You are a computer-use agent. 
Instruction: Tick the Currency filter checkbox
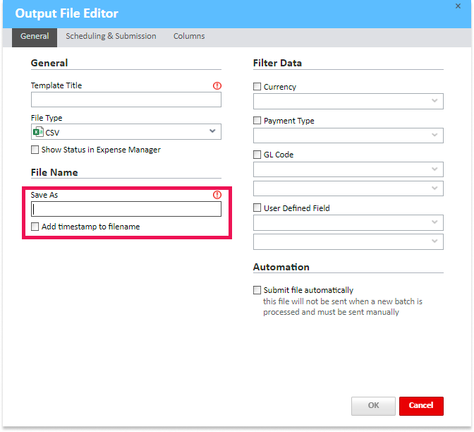click(257, 87)
